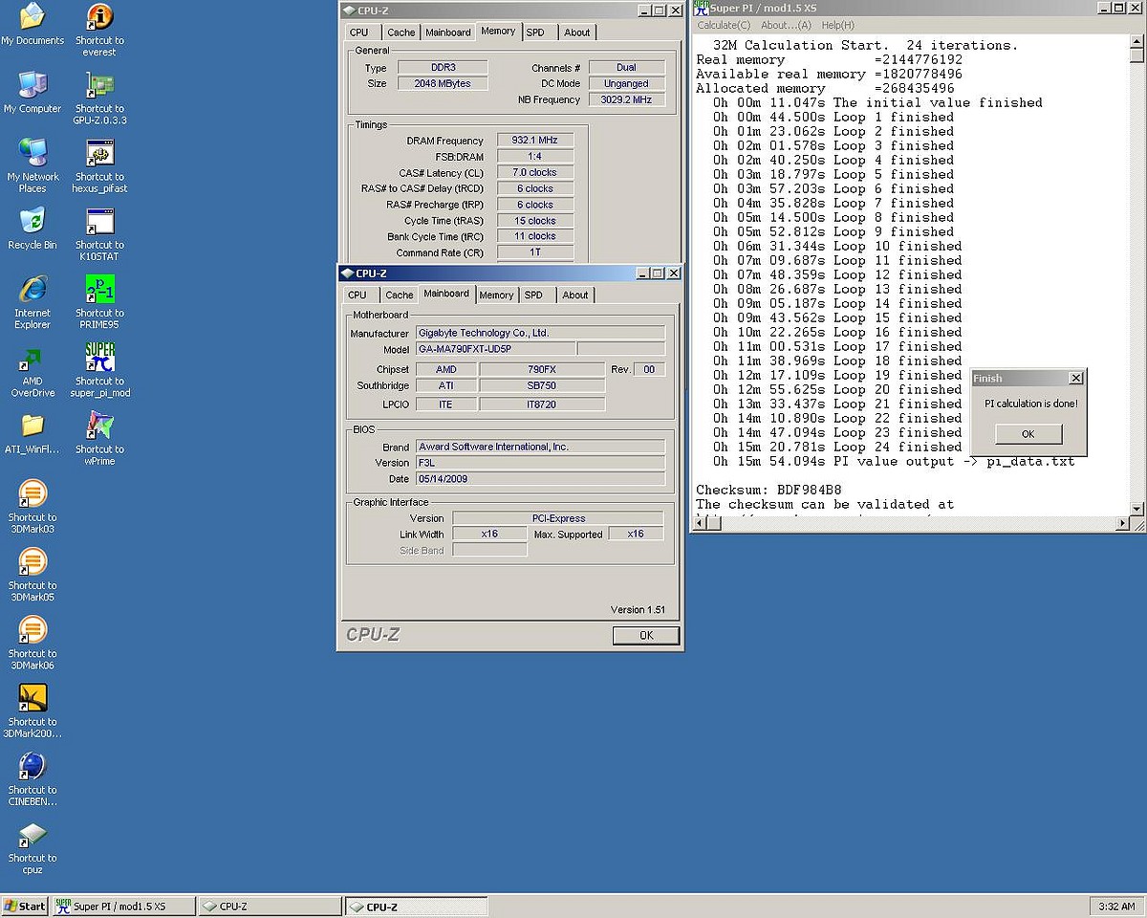
Task: Select Cache tab in front CPU-Z window
Action: coord(400,295)
